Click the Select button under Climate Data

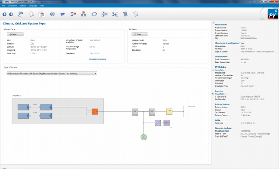tap(15, 34)
